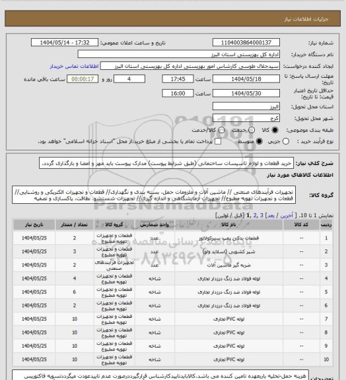Image resolution: width=346 pixels, height=380 pixels.
Task: Select the کالا/خدمت radio button
Action: tap(221, 130)
